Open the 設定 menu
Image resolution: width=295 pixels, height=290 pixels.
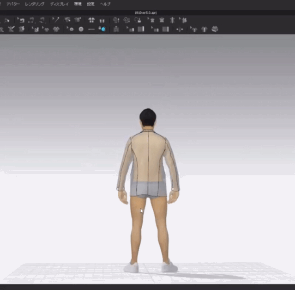(x=90, y=4)
